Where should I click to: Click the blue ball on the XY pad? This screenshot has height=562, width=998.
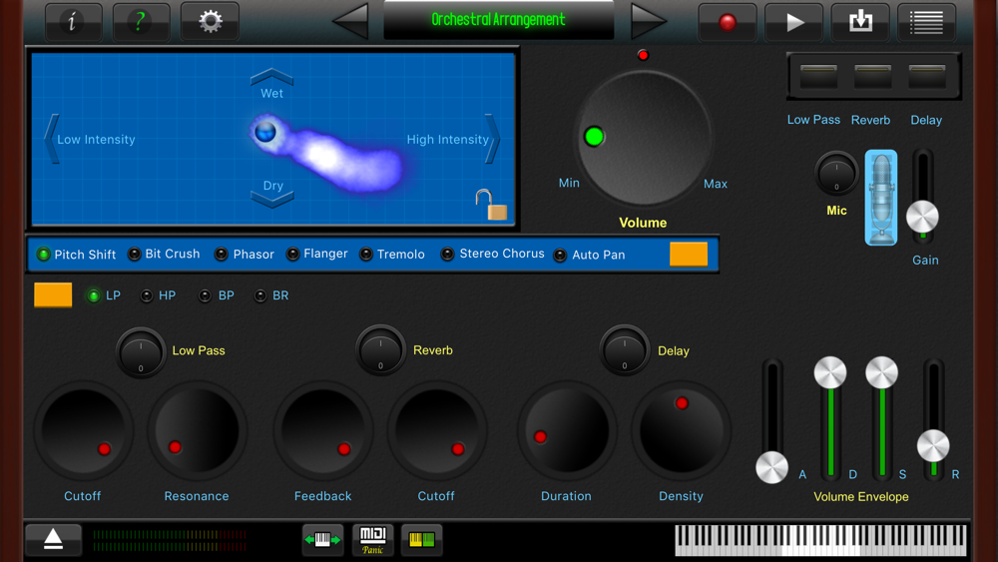pyautogui.click(x=265, y=132)
